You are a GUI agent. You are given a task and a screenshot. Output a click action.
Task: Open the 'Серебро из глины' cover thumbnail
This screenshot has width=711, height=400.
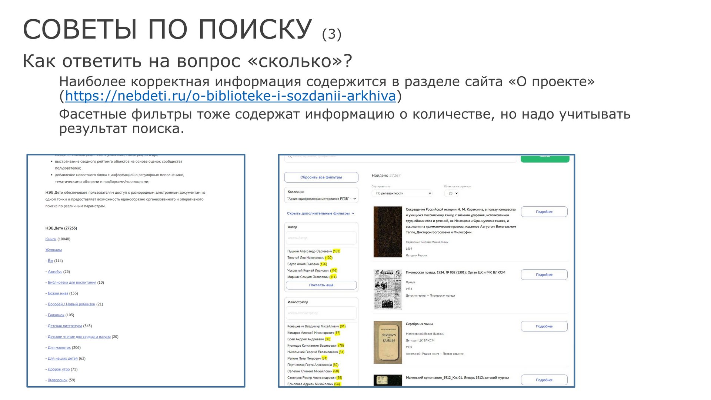coord(388,342)
